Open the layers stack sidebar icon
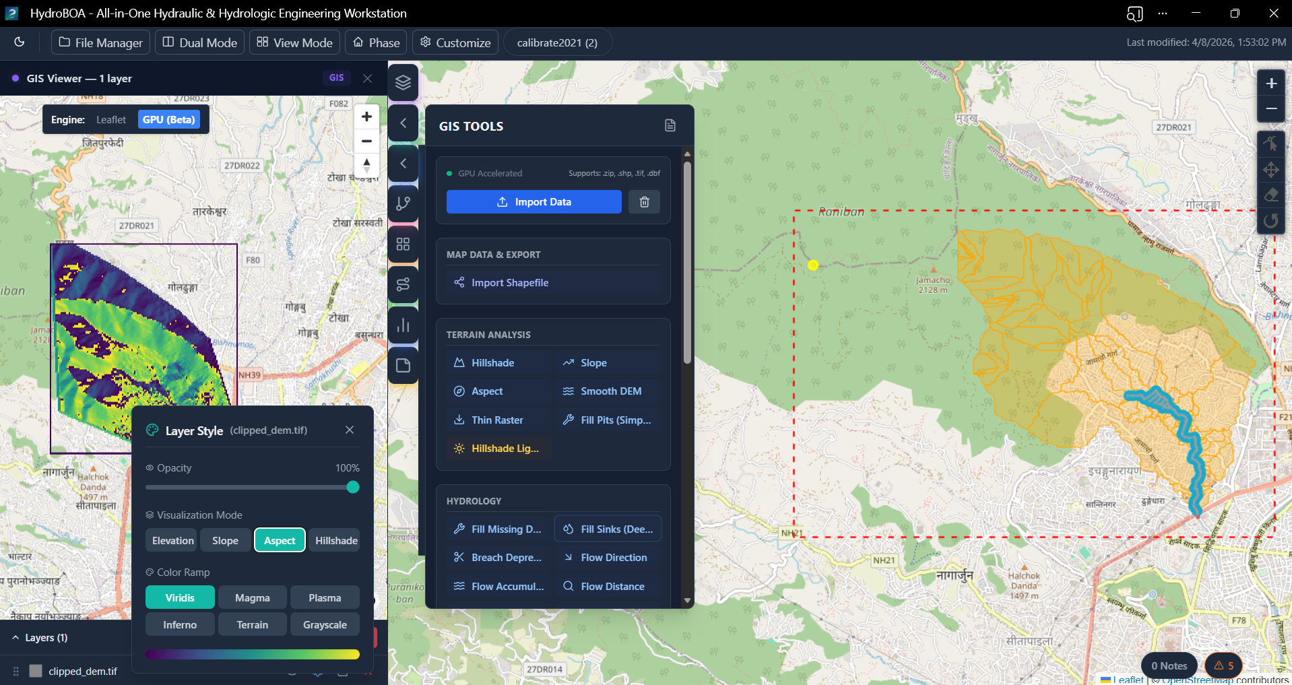Viewport: 1292px width, 685px height. (x=403, y=83)
